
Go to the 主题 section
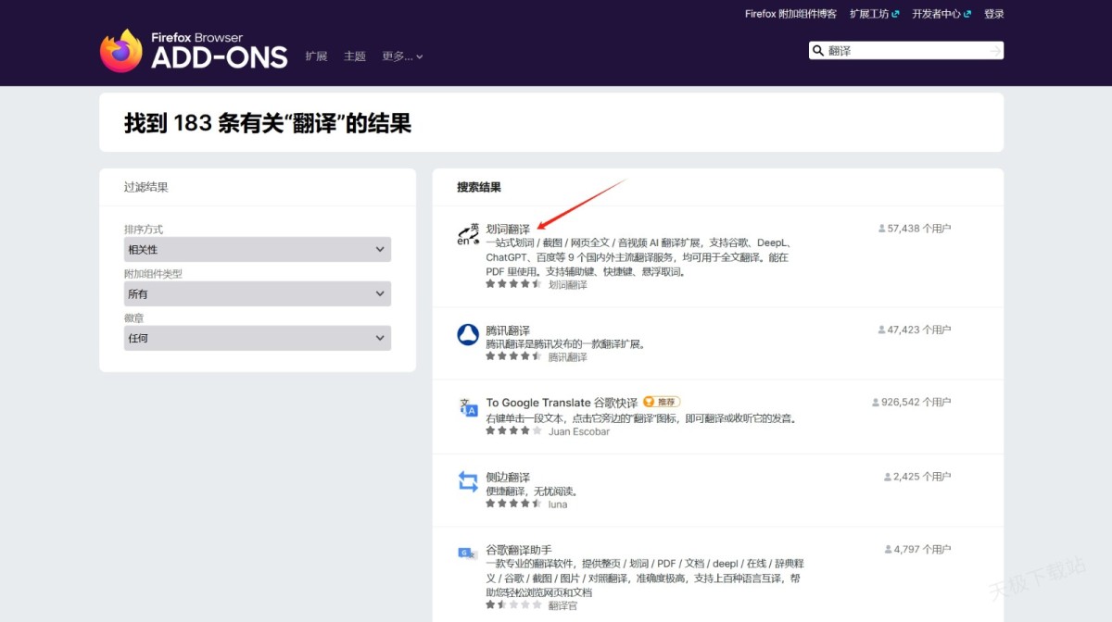point(355,56)
